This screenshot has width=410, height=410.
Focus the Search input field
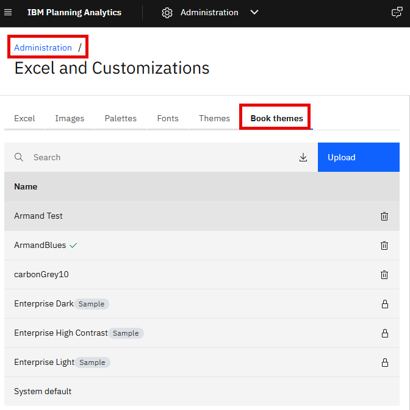162,157
